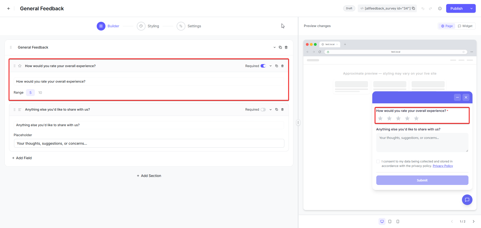Open the Privacy Policy link
The height and width of the screenshot is (228, 481).
[443, 166]
